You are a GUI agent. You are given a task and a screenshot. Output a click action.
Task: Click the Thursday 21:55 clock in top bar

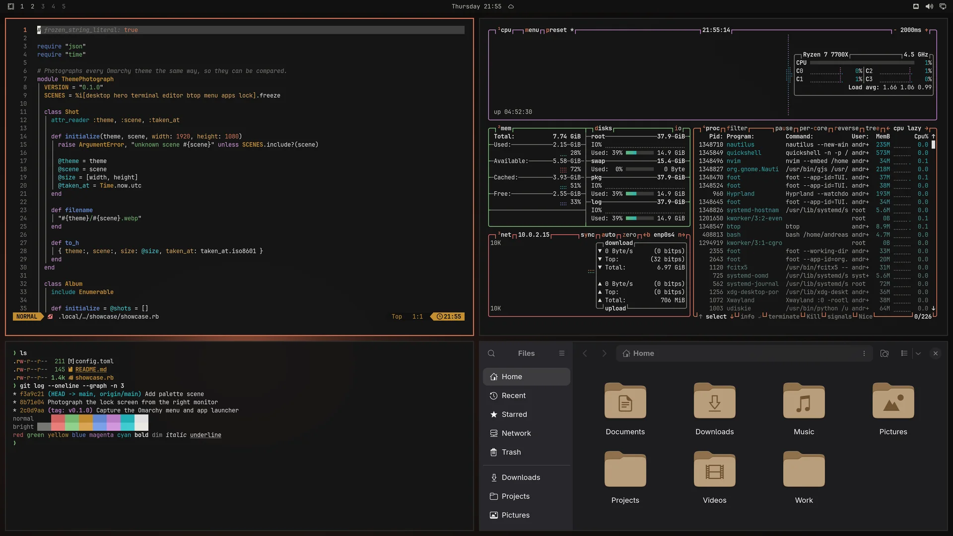tap(476, 6)
